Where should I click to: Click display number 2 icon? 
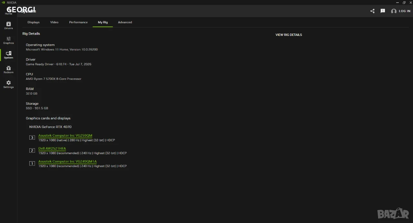pyautogui.click(x=32, y=151)
